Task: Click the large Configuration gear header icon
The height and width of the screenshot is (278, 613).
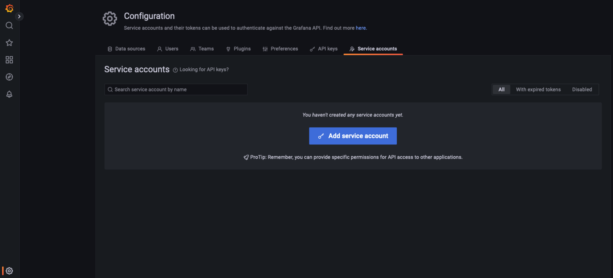Action: coord(109,18)
